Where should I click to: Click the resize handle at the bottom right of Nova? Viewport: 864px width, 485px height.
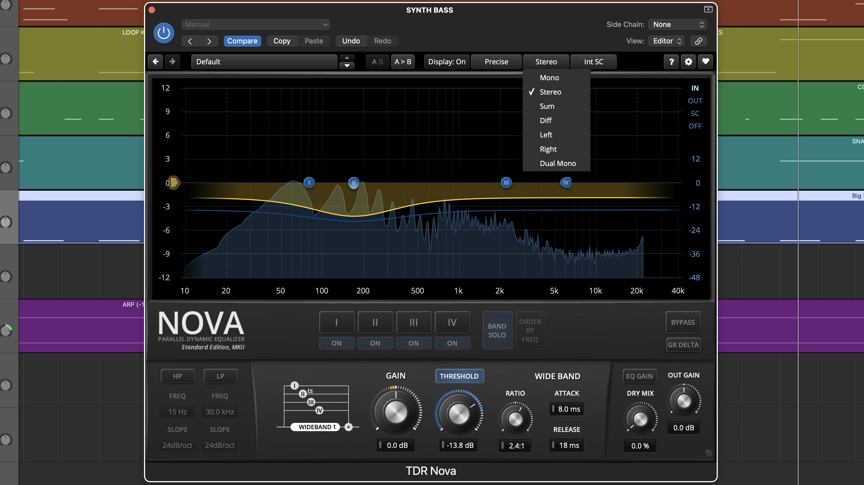coord(708,453)
